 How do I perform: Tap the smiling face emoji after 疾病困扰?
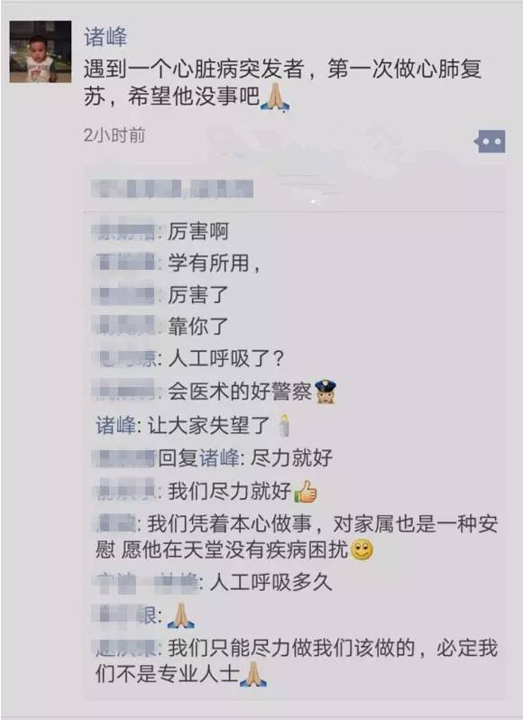click(362, 550)
